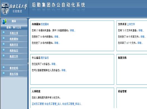Click the bullet icon beside 我的通知
Image resolution: width=147 pixels, height=109 pixels.
[4, 38]
